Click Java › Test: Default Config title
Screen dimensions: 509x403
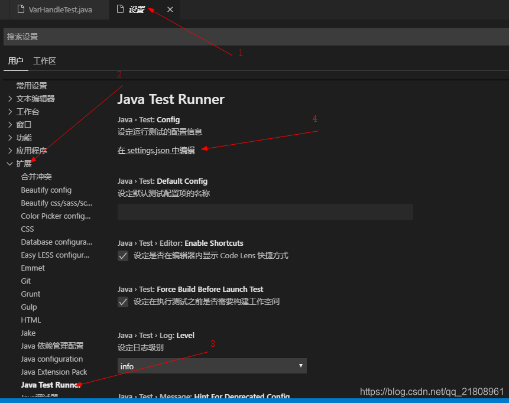pyautogui.click(x=163, y=181)
